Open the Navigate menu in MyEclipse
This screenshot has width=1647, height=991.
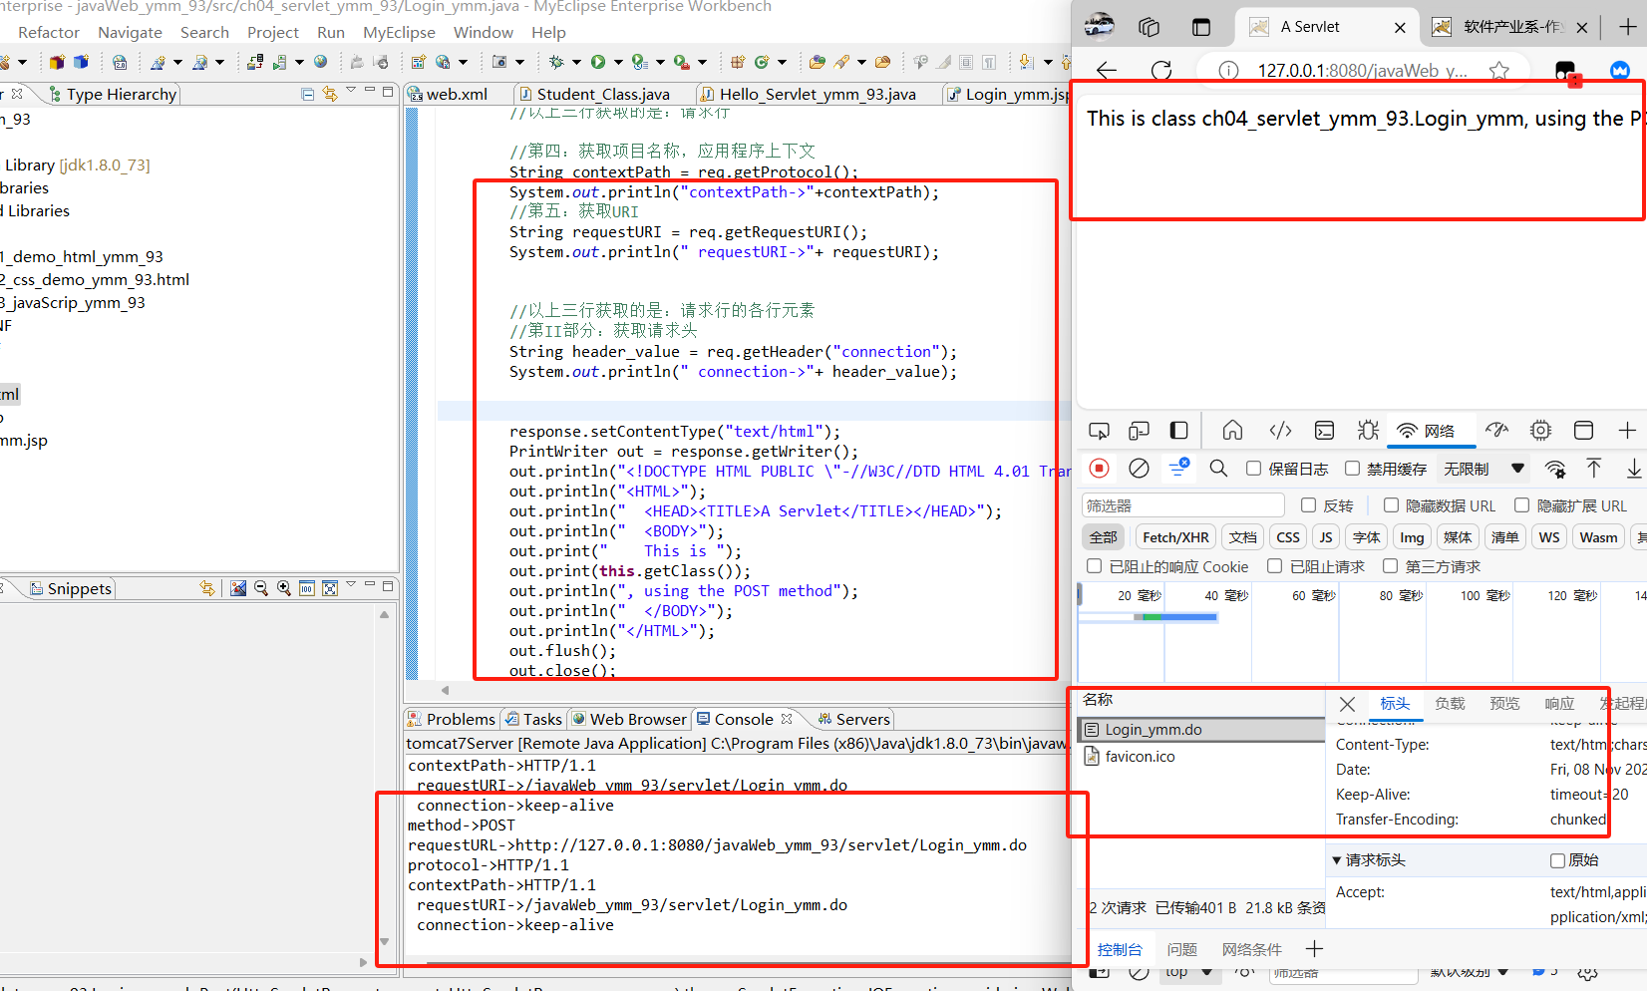point(130,33)
